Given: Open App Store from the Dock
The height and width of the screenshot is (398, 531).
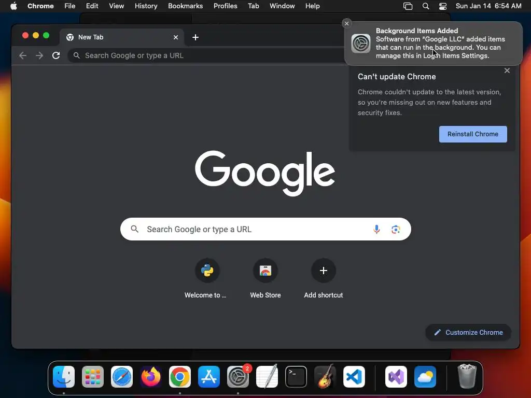Looking at the screenshot, I should [209, 377].
